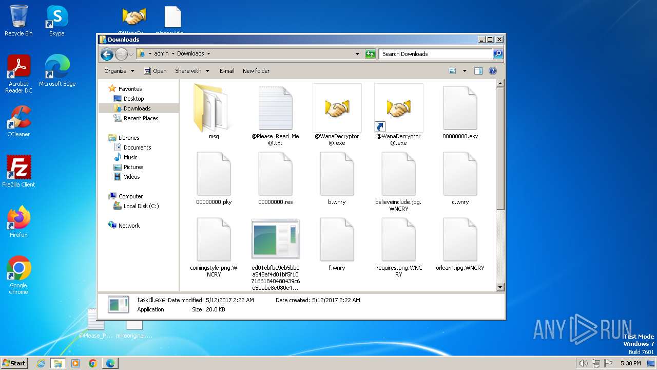657x370 pixels.
Task: Select the CCleaner desktop shortcut
Action: (18, 121)
